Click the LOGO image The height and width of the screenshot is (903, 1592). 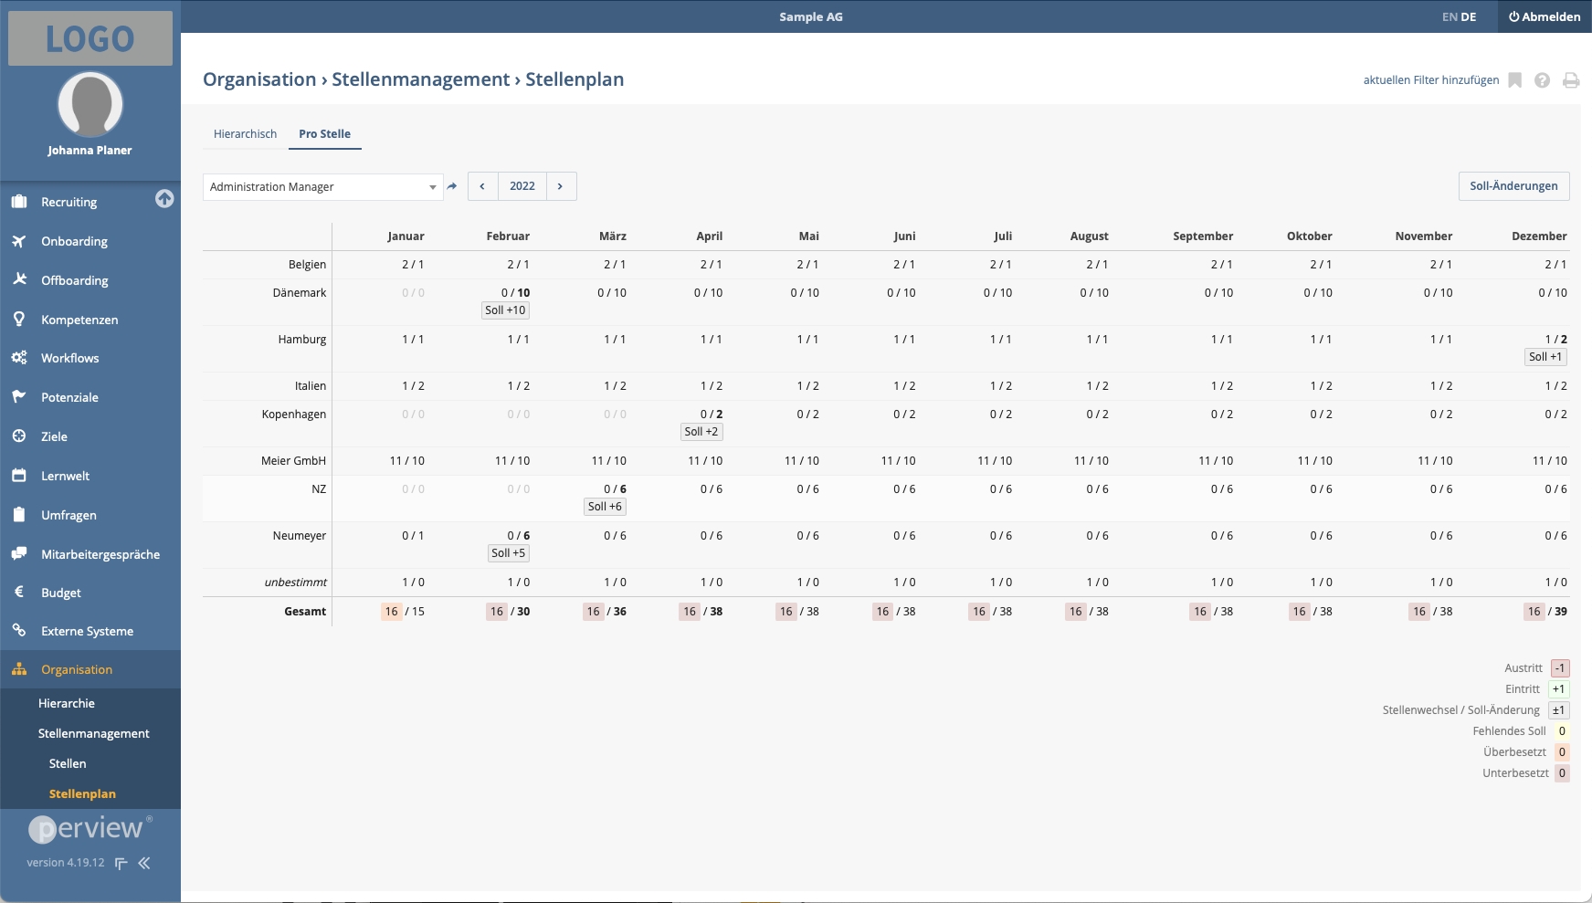click(x=90, y=38)
